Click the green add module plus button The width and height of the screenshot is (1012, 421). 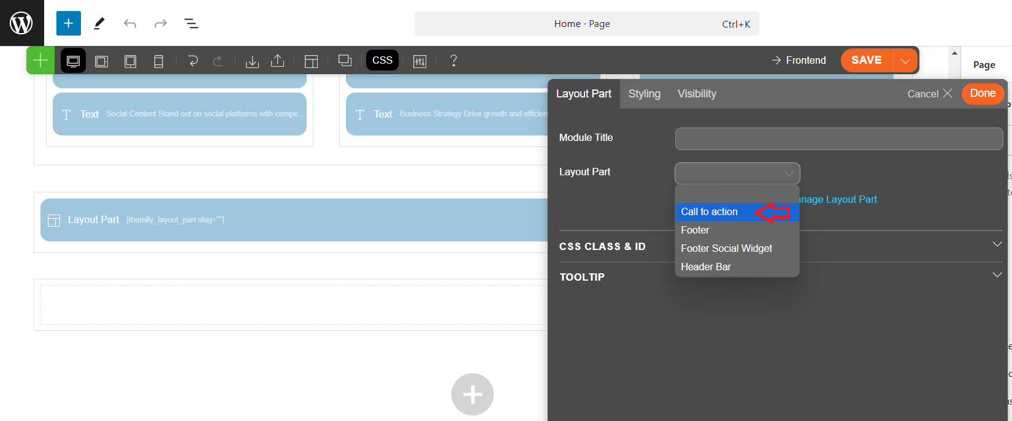click(40, 60)
